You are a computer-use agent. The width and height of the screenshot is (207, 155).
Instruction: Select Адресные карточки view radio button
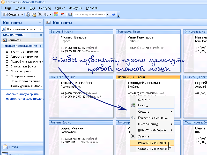click(7, 57)
